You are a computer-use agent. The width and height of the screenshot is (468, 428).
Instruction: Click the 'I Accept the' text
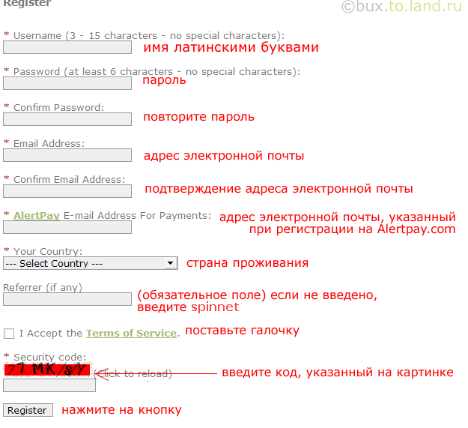51,333
